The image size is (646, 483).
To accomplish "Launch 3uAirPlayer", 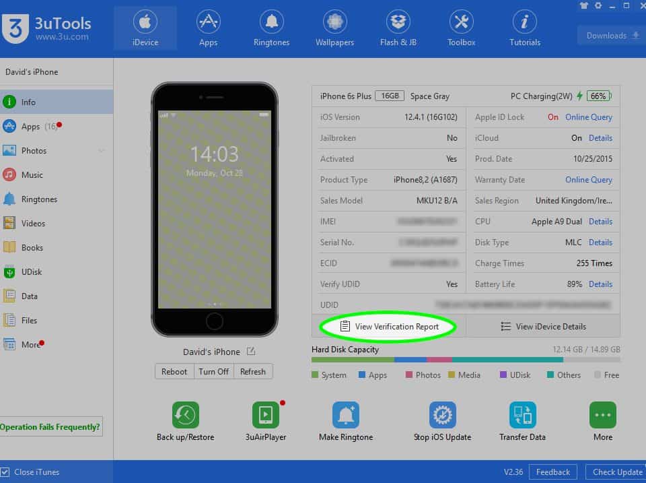I will 266,421.
